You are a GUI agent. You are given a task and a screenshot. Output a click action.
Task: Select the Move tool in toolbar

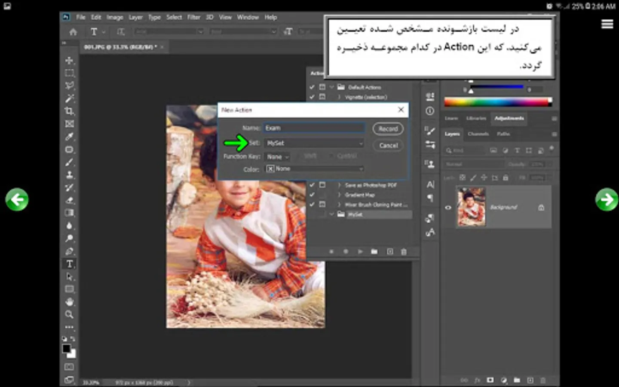69,61
